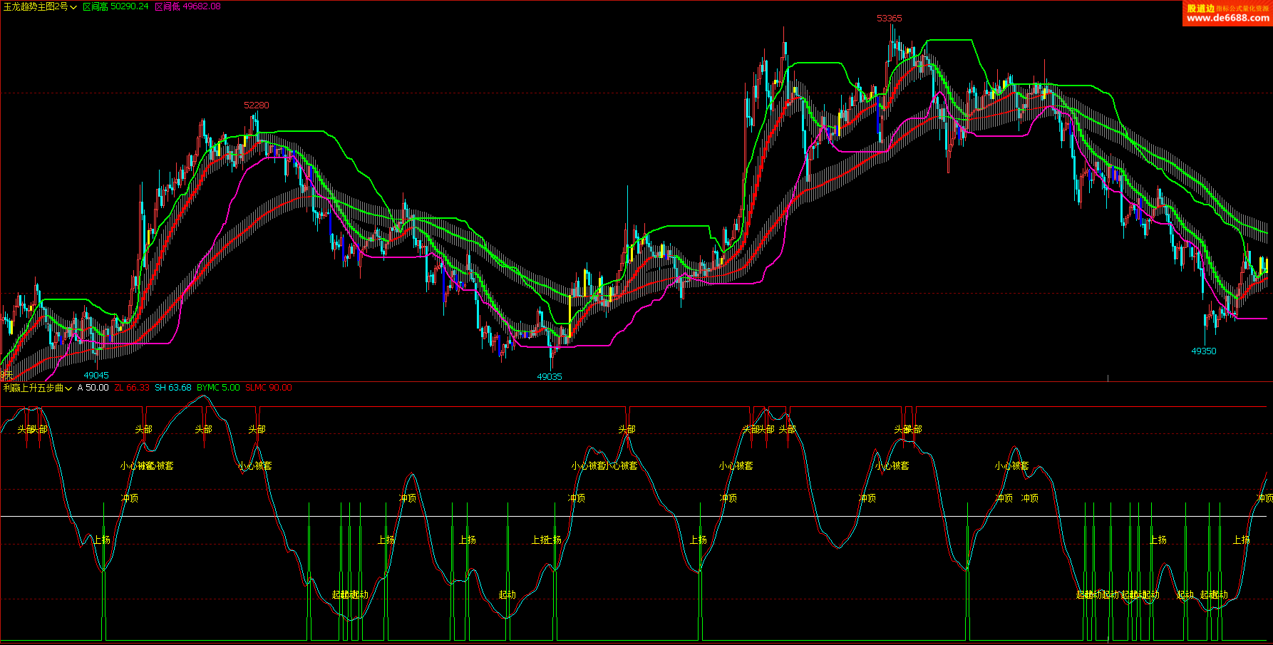The width and height of the screenshot is (1273, 645).
Task: Open the www.de6688.com watermark link
Action: 1227,18
